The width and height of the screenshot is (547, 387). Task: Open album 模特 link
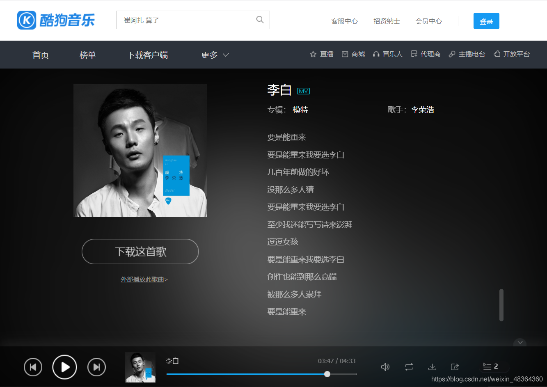tap(300, 110)
